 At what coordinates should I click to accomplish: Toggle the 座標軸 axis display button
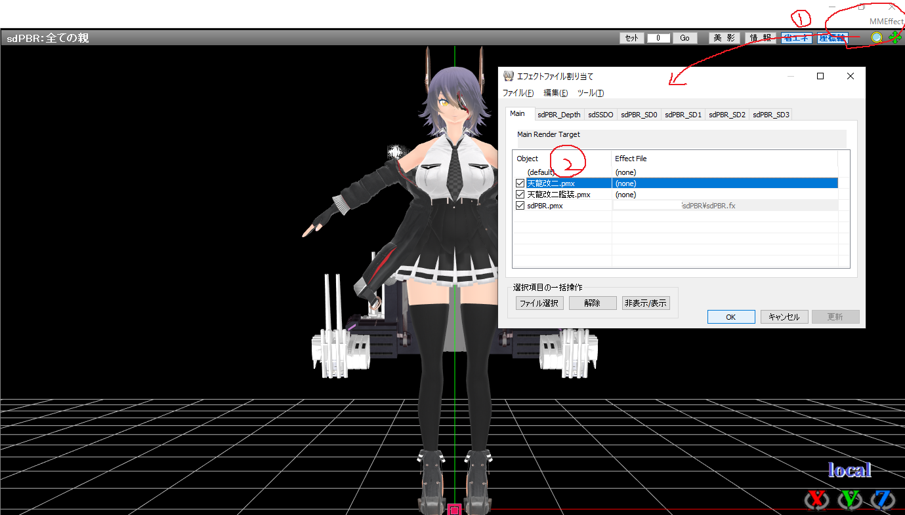coord(832,38)
